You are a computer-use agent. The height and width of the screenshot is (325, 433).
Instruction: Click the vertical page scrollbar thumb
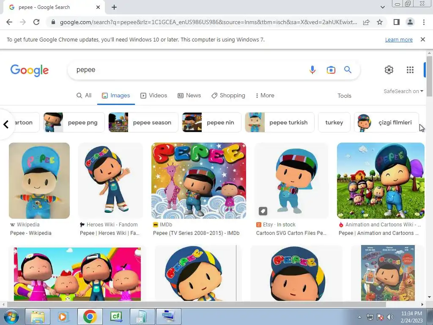(429, 76)
